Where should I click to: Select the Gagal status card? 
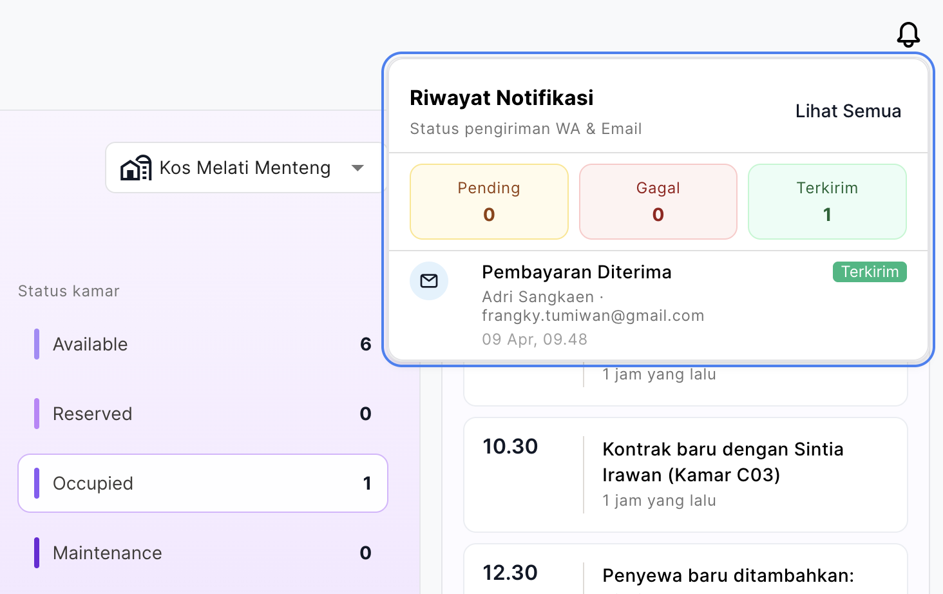tap(658, 202)
